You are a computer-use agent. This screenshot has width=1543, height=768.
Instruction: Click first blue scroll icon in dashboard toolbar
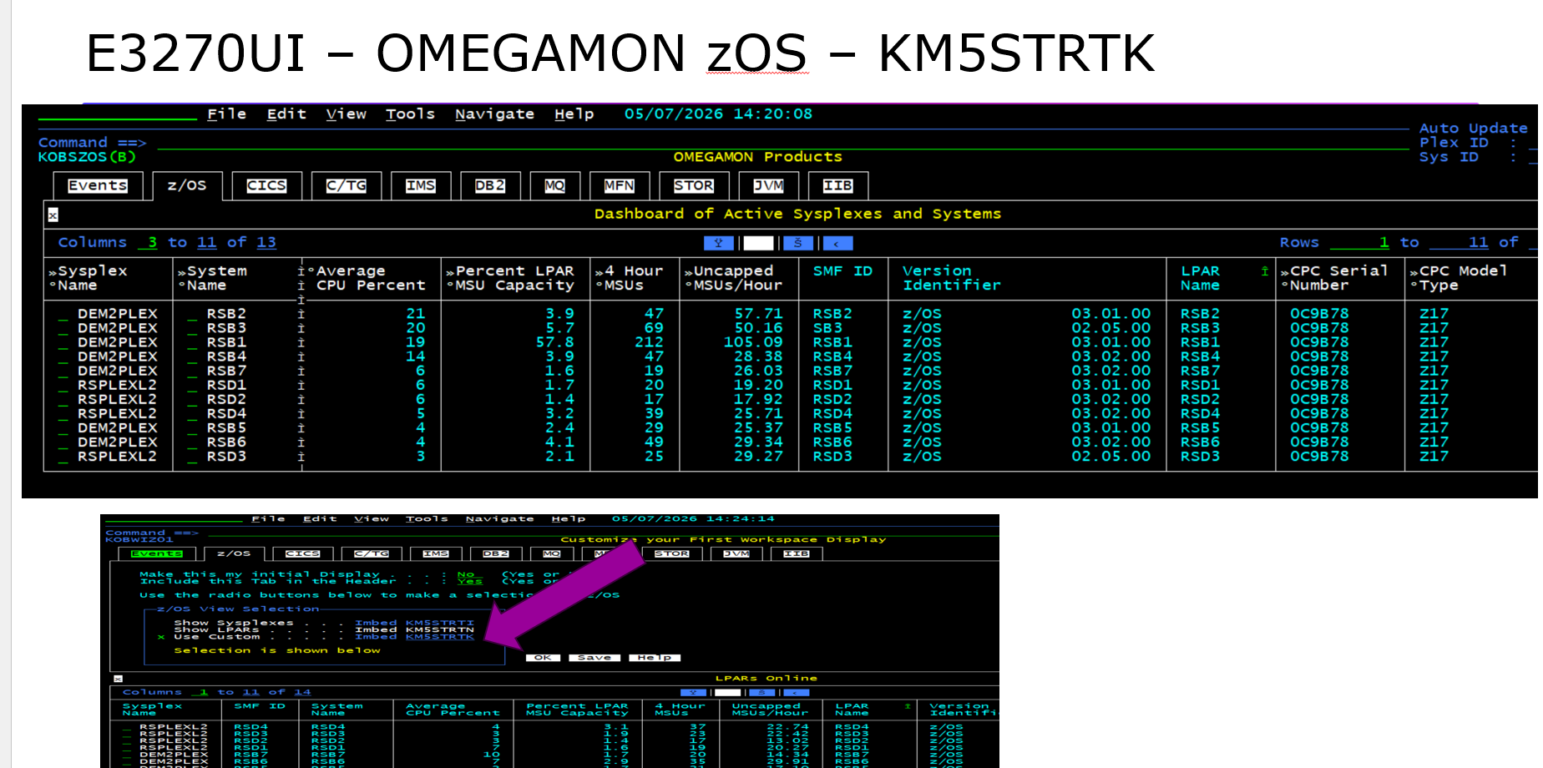pos(719,243)
